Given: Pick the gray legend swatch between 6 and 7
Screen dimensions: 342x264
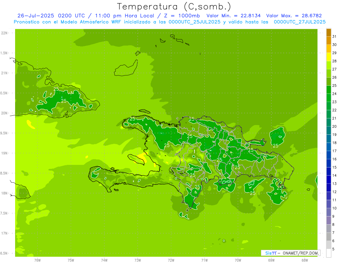Looking at the screenshot, I should (x=329, y=237).
